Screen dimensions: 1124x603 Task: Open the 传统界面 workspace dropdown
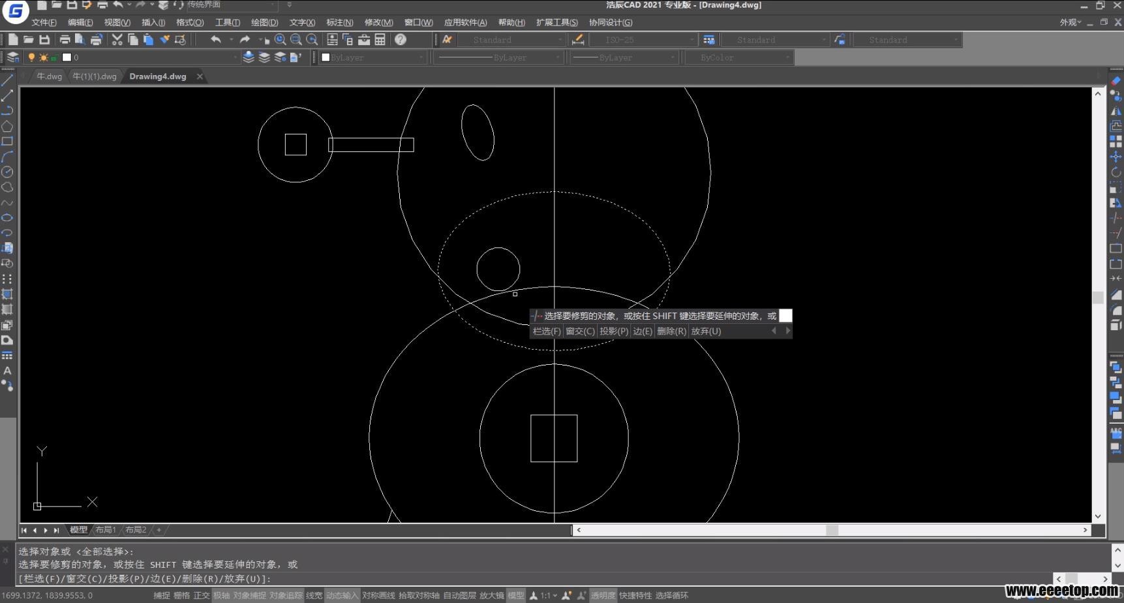coord(232,5)
